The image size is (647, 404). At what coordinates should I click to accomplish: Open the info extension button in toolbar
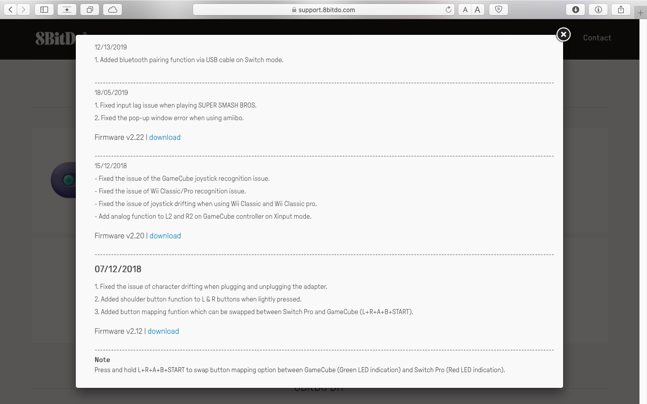[x=598, y=9]
